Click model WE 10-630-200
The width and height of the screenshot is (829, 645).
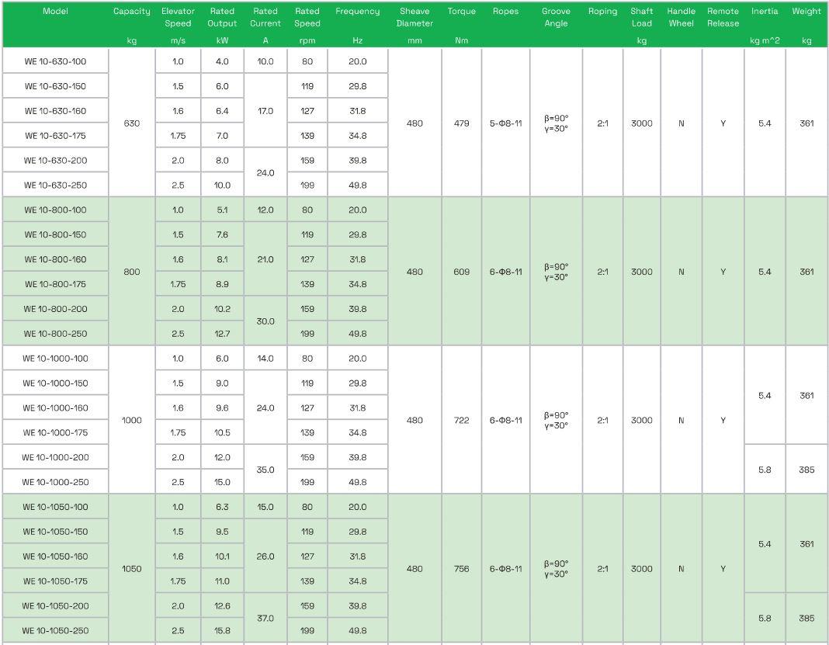click(55, 161)
